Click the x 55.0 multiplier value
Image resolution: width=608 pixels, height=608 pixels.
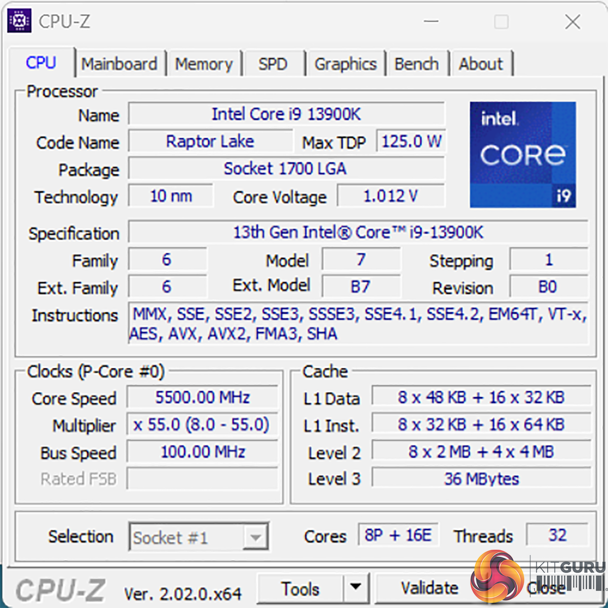pos(203,425)
